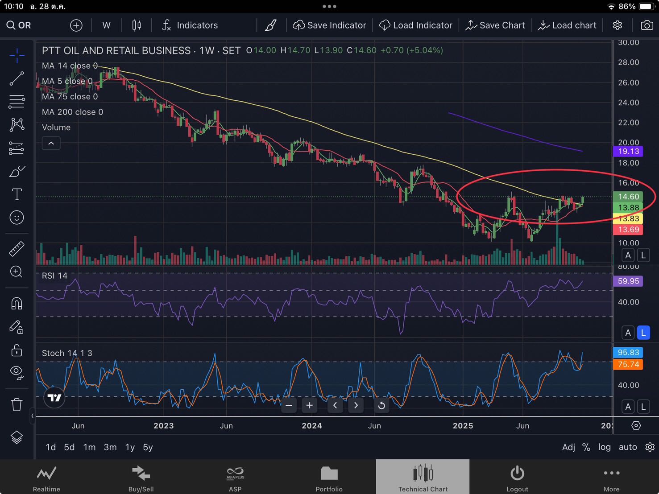Screen dimensions: 659x494
Task: Set time range to 1y
Action: (130, 447)
